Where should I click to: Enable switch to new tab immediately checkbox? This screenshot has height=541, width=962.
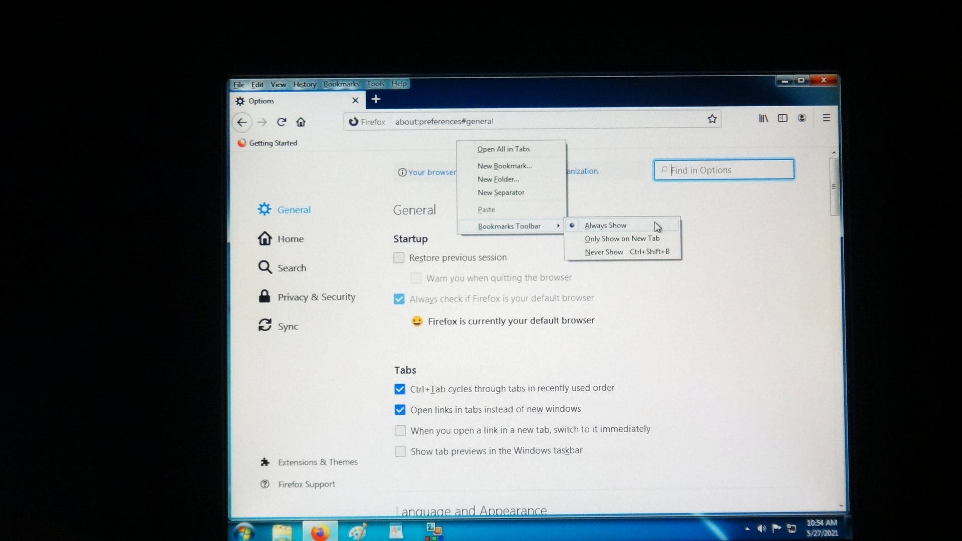point(400,431)
